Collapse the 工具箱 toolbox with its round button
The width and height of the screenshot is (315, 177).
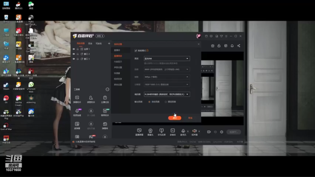point(107,89)
